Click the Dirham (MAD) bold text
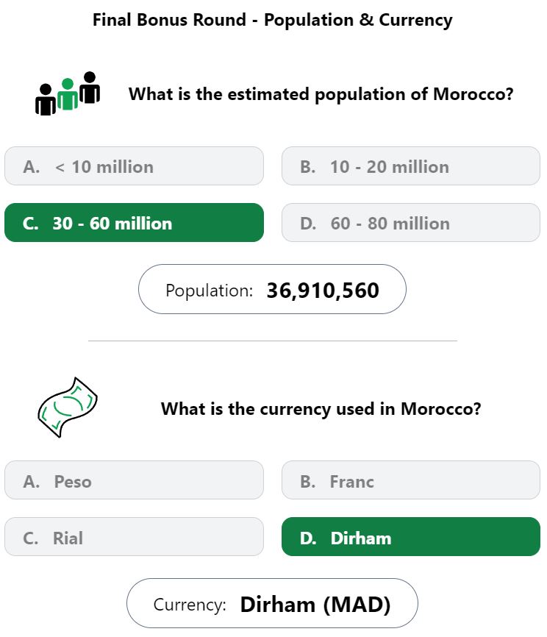 pyautogui.click(x=315, y=605)
